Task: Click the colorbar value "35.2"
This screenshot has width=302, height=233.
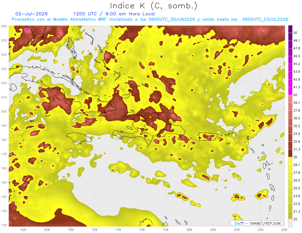Action: click(x=297, y=126)
